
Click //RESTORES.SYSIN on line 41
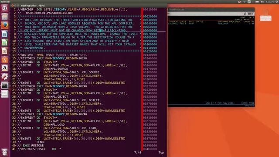click(x=31, y=149)
